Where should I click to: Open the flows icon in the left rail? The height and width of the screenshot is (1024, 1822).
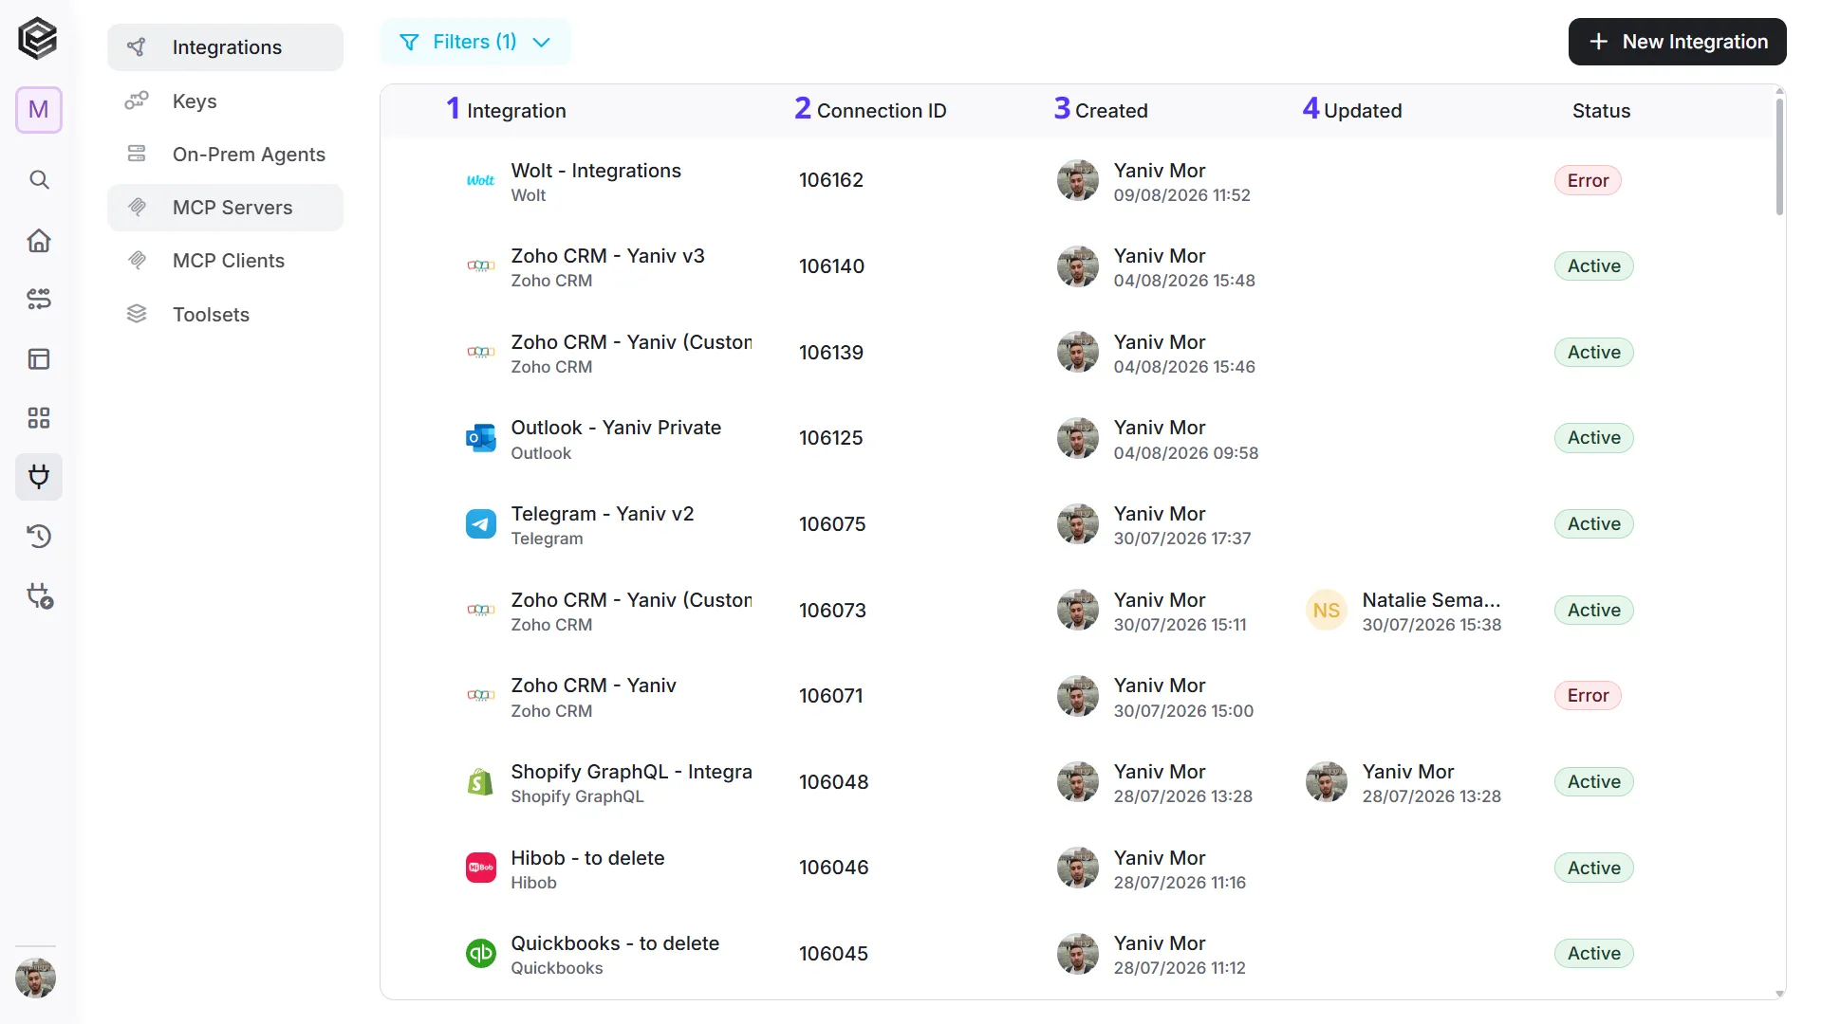[39, 300]
